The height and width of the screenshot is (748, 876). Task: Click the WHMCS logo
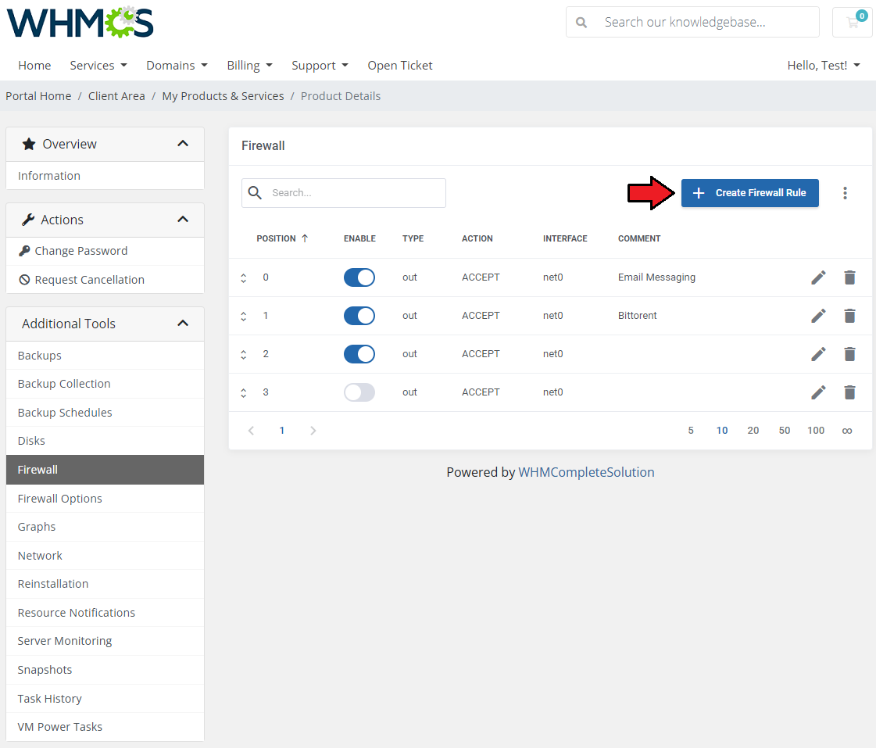[80, 23]
